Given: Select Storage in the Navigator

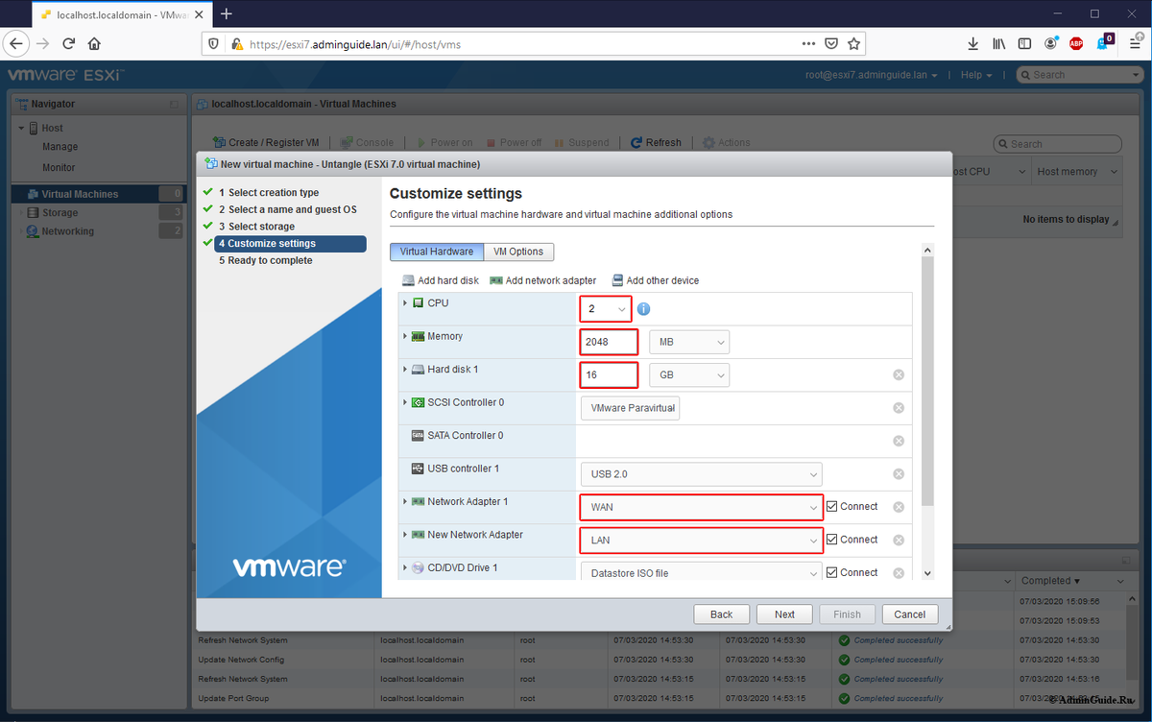Looking at the screenshot, I should [x=60, y=212].
